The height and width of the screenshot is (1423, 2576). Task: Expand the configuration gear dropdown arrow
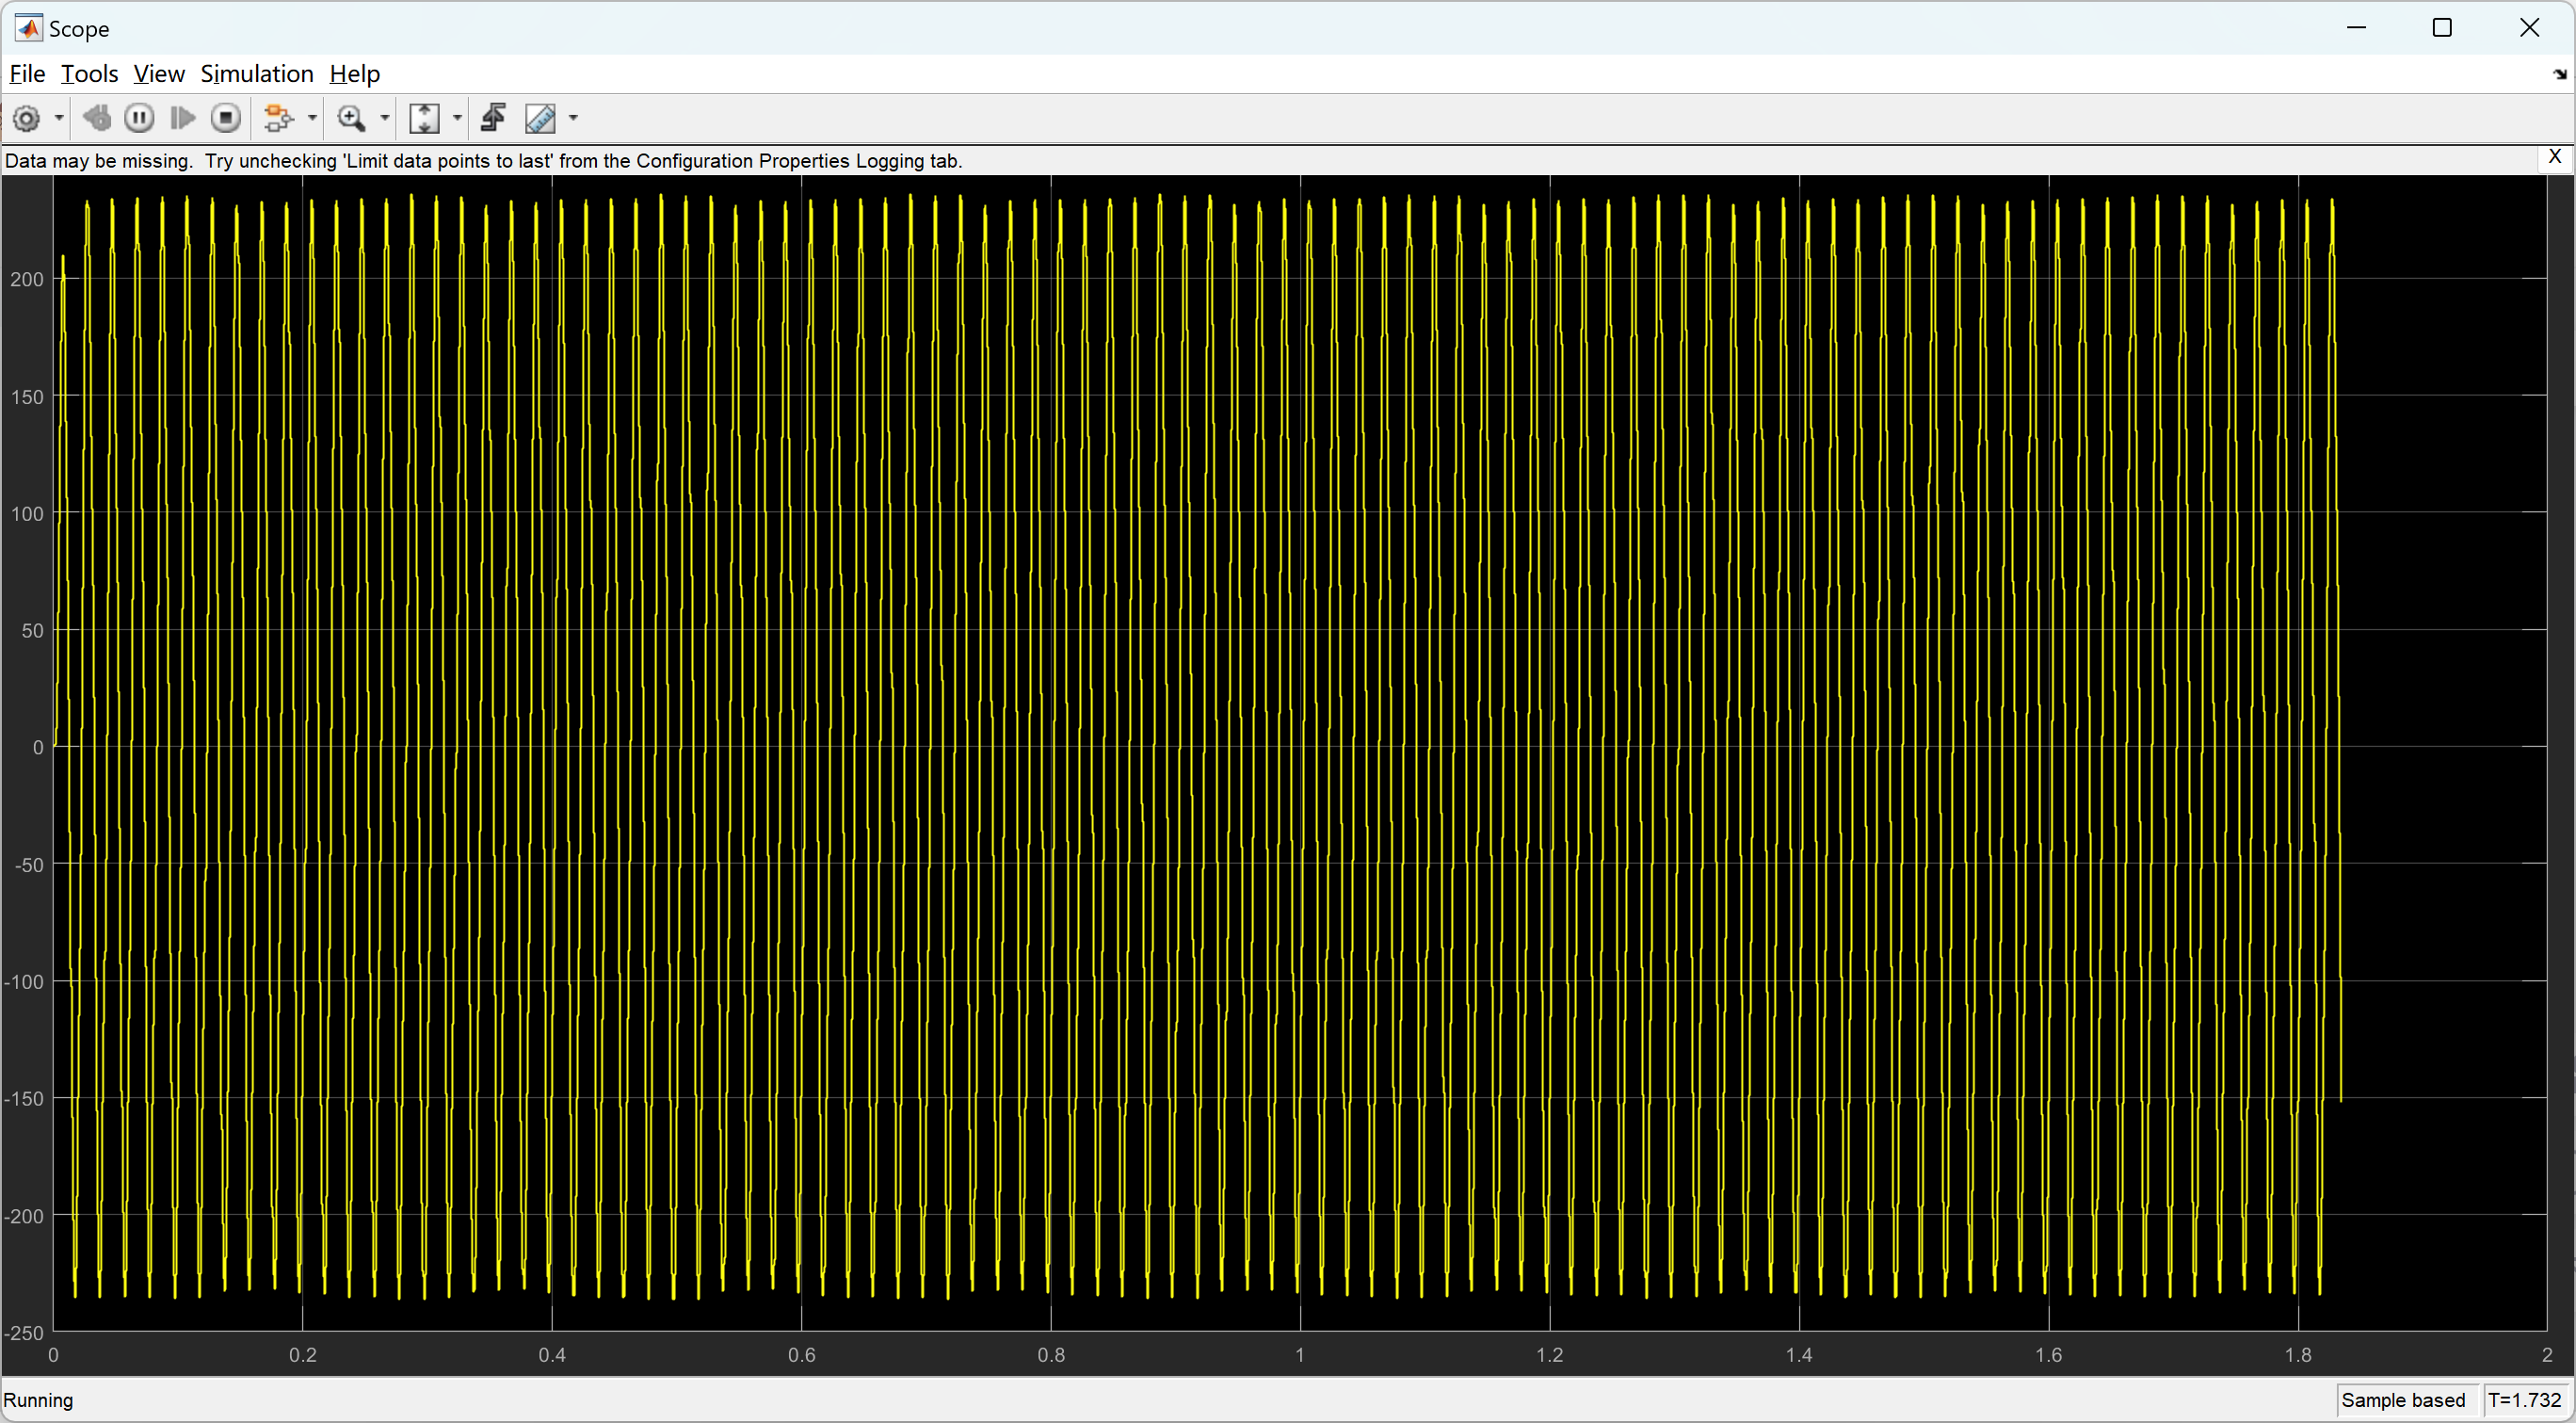tap(59, 119)
